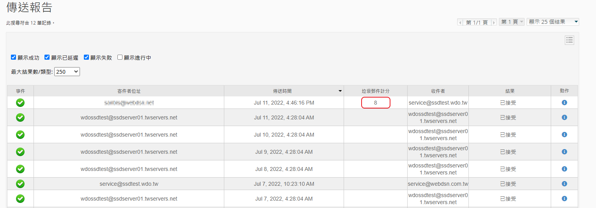Open details icon for Jul 10, 2022 delivery
Screen dimensions: 596x208
(564, 135)
